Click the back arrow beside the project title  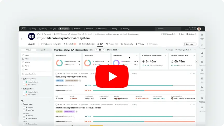click(22, 39)
